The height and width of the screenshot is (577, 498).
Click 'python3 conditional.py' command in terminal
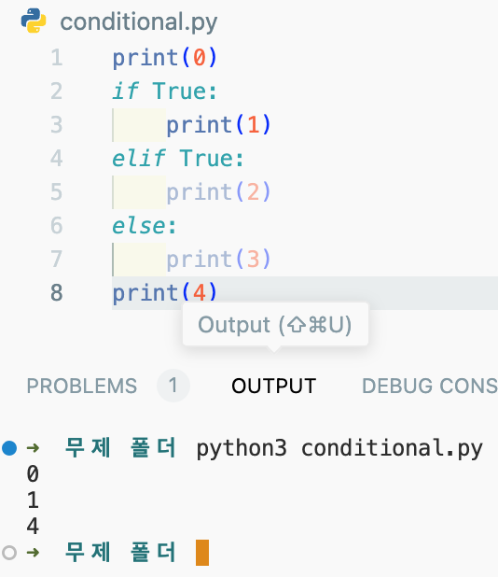339,449
